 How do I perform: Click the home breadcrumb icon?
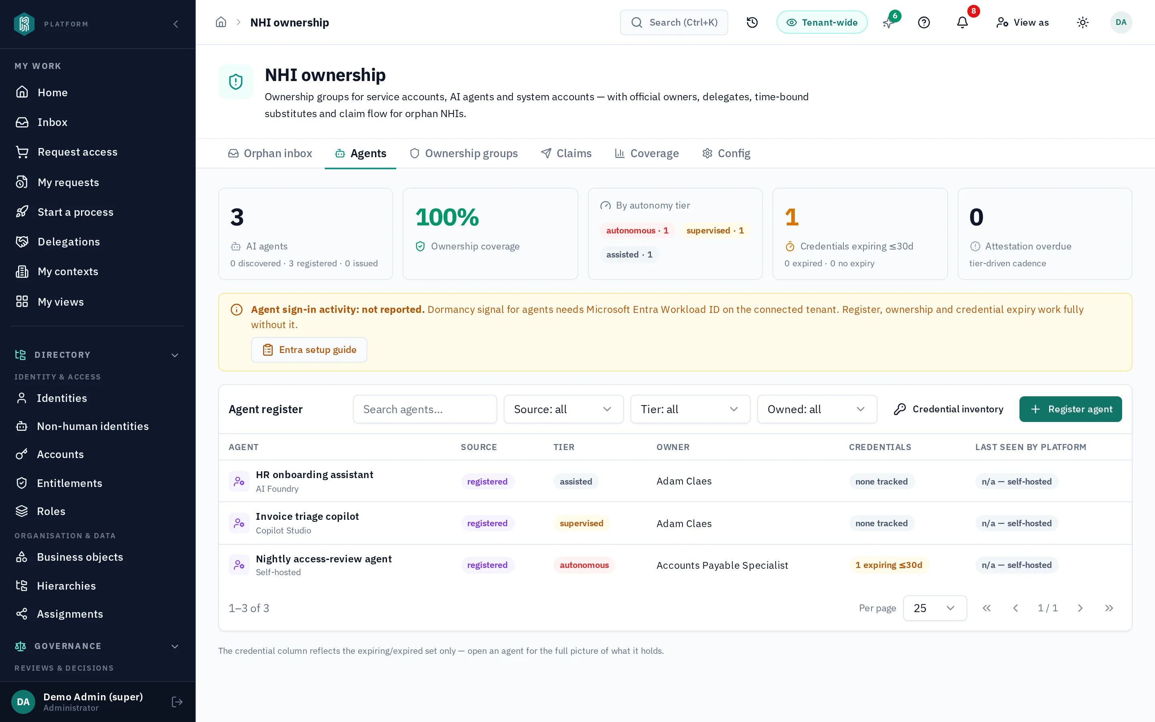coord(221,22)
